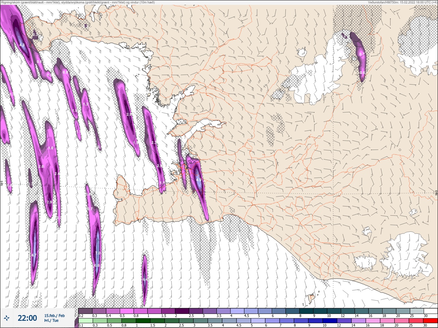Click the '15.feb./ Feb' date label
The height and width of the screenshot is (328, 438).
pos(54,315)
